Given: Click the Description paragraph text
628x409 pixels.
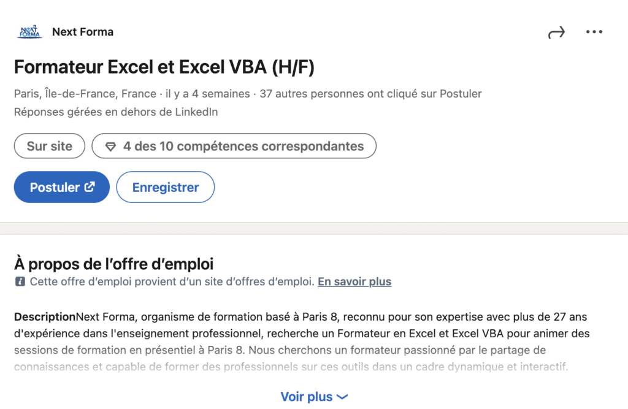Looking at the screenshot, I should [x=302, y=342].
